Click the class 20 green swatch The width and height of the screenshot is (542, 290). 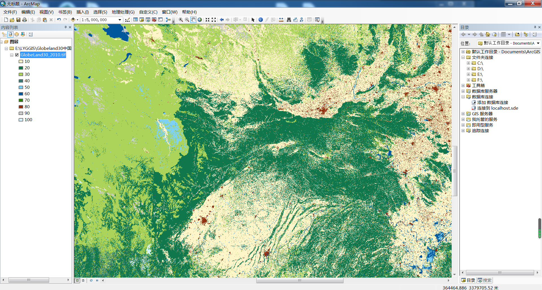[x=21, y=68]
